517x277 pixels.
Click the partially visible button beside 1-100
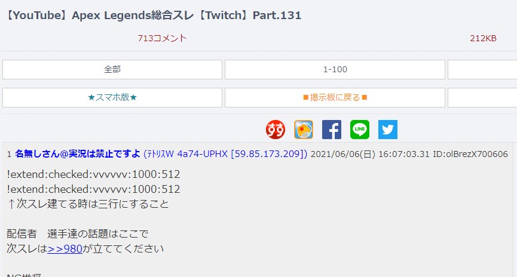pyautogui.click(x=482, y=69)
